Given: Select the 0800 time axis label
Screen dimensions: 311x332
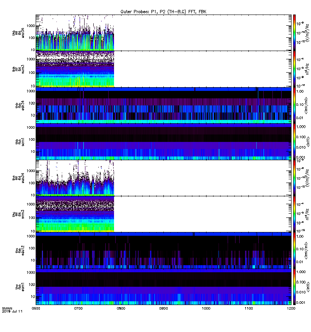Looking at the screenshot, I should (x=121, y=308).
